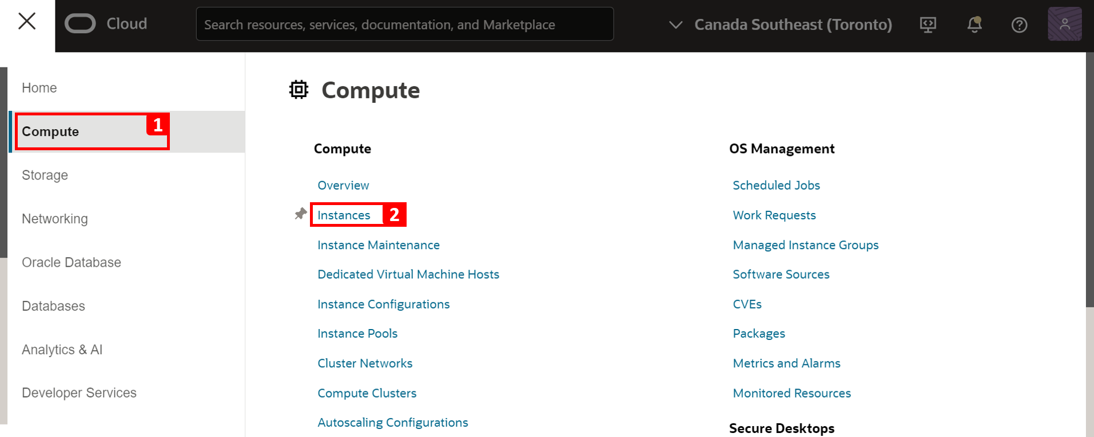Open the Packages link

[759, 334]
